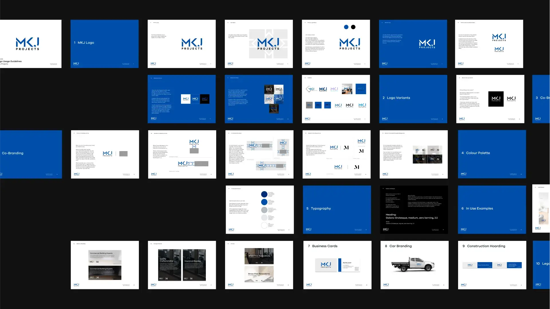The height and width of the screenshot is (309, 550).
Task: Click the '4 Colour Palette' section slide
Action: (x=492, y=154)
